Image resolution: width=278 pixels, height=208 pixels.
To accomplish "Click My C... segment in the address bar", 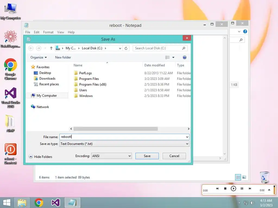I will (x=71, y=48).
